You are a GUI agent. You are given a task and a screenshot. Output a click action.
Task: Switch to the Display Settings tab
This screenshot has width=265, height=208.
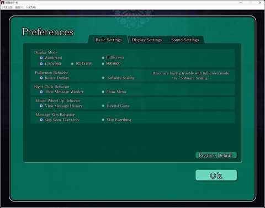click(x=147, y=40)
